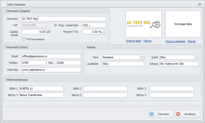Expand the Judet county dropdown

[197, 57]
